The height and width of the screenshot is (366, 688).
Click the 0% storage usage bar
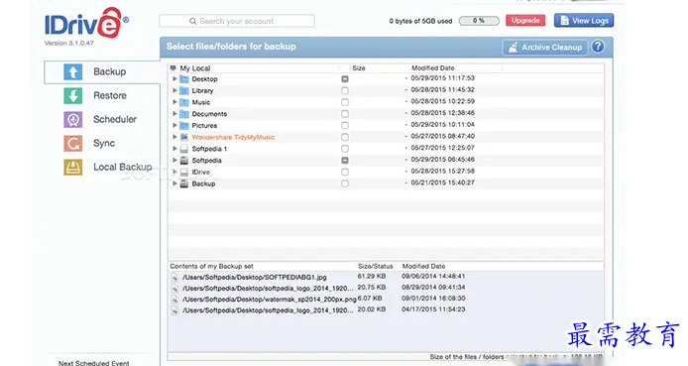tap(479, 21)
